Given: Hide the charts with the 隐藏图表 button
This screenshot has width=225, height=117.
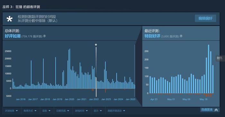Looking at the screenshot, I should click(x=210, y=110).
